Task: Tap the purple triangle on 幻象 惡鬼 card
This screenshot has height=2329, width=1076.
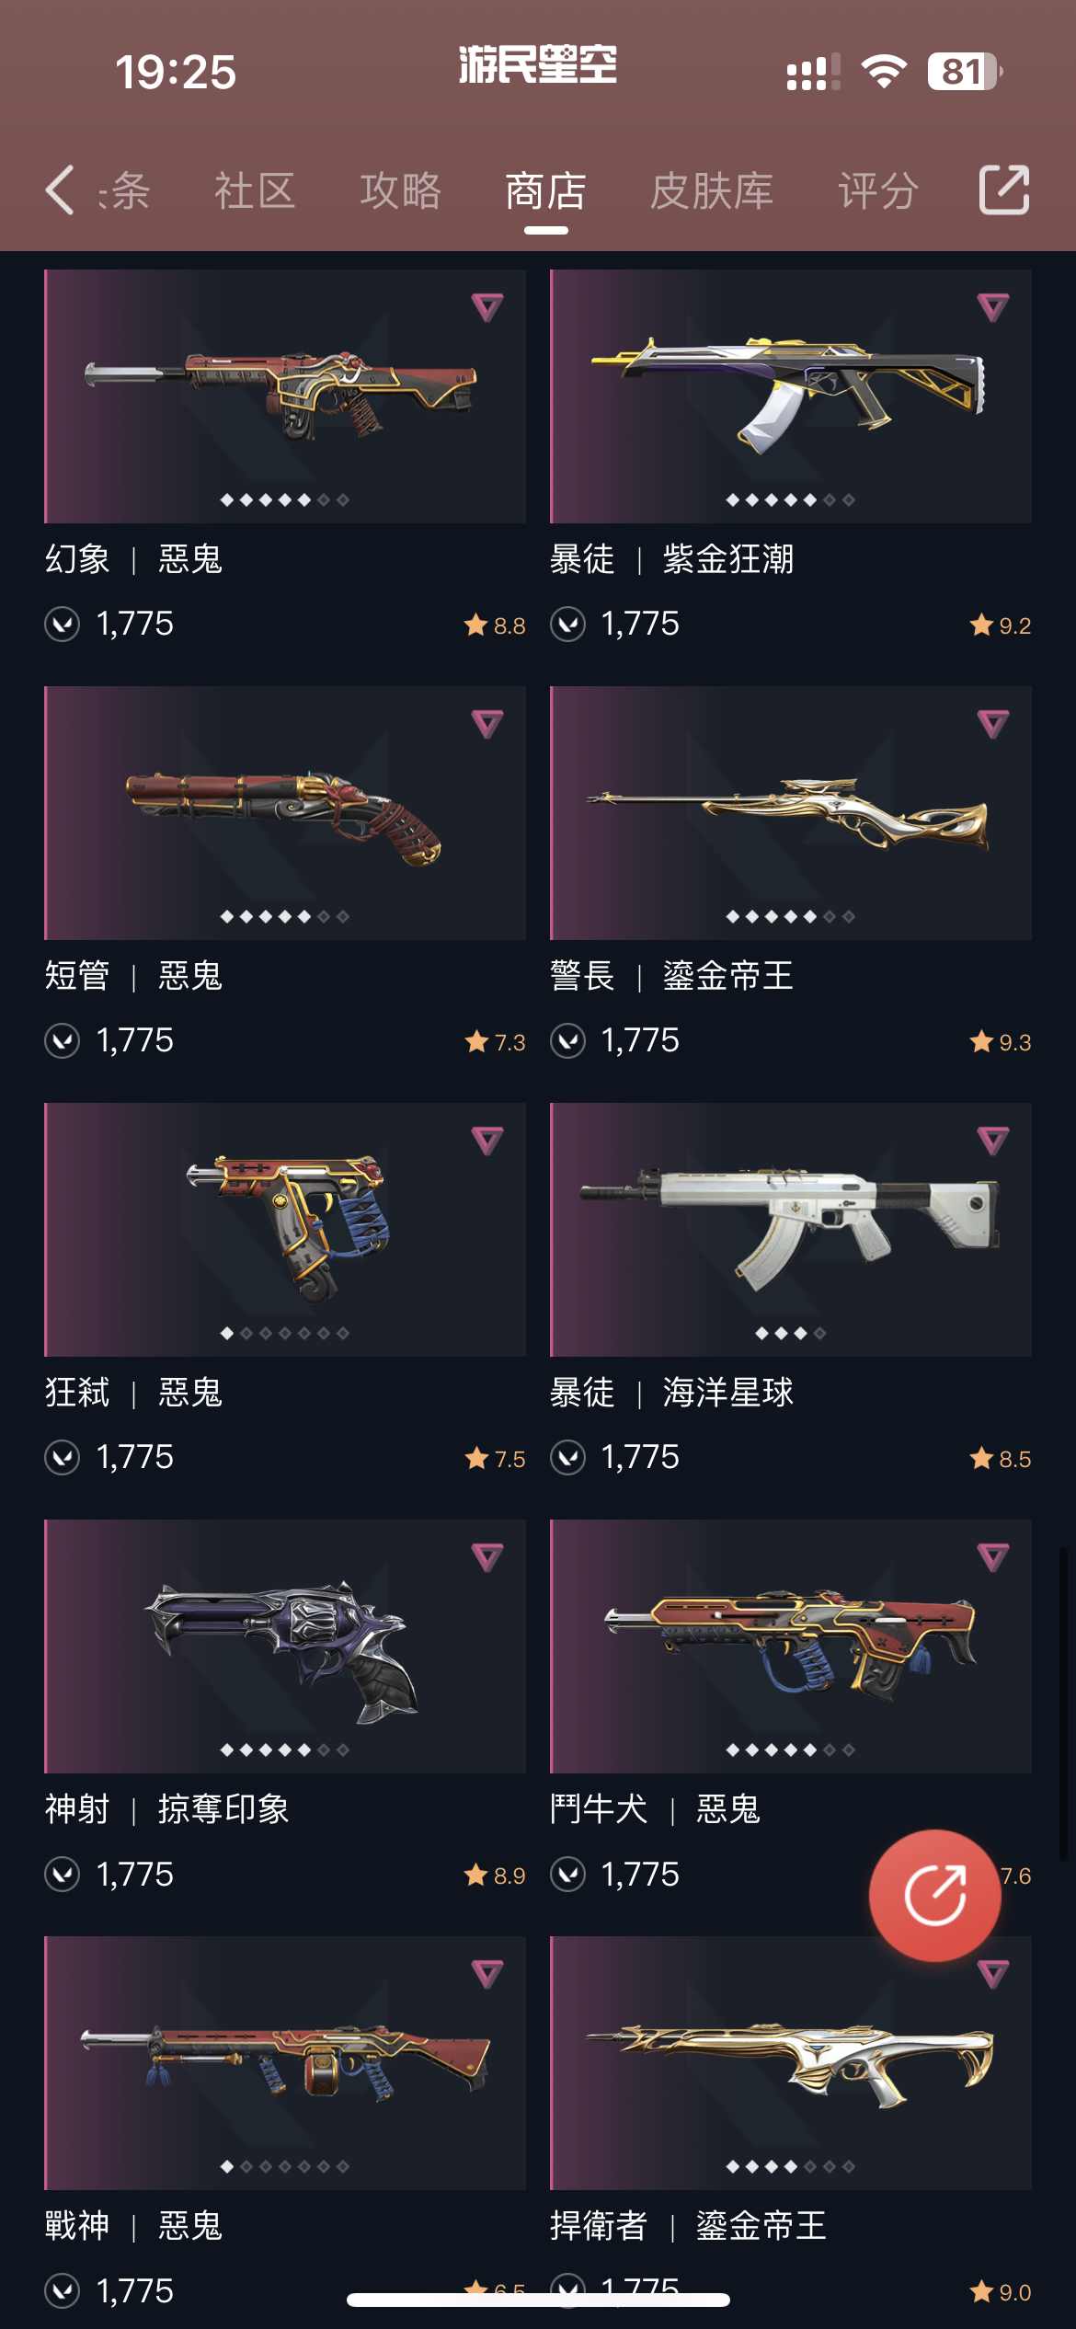Action: [486, 306]
